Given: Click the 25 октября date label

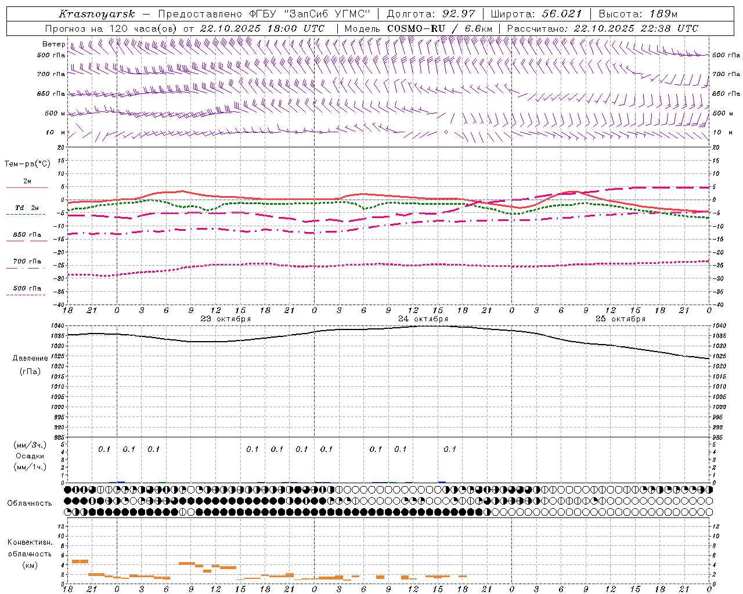Looking at the screenshot, I should tap(621, 319).
